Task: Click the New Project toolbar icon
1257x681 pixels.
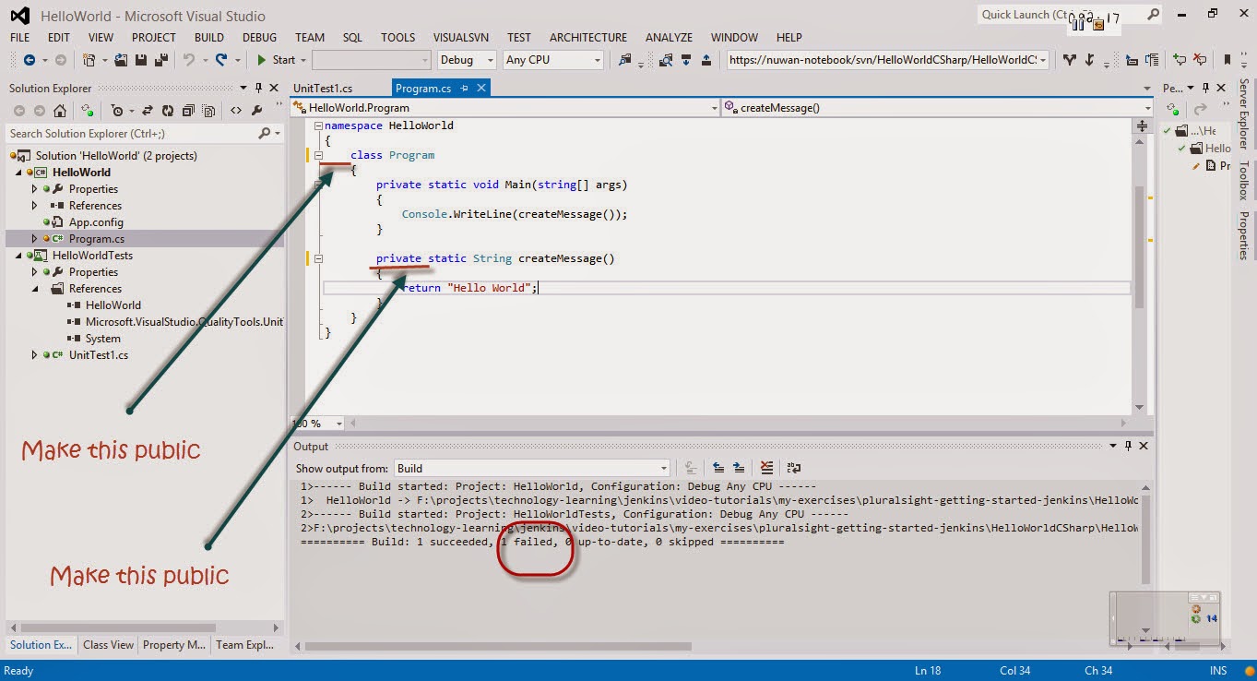Action: (89, 60)
